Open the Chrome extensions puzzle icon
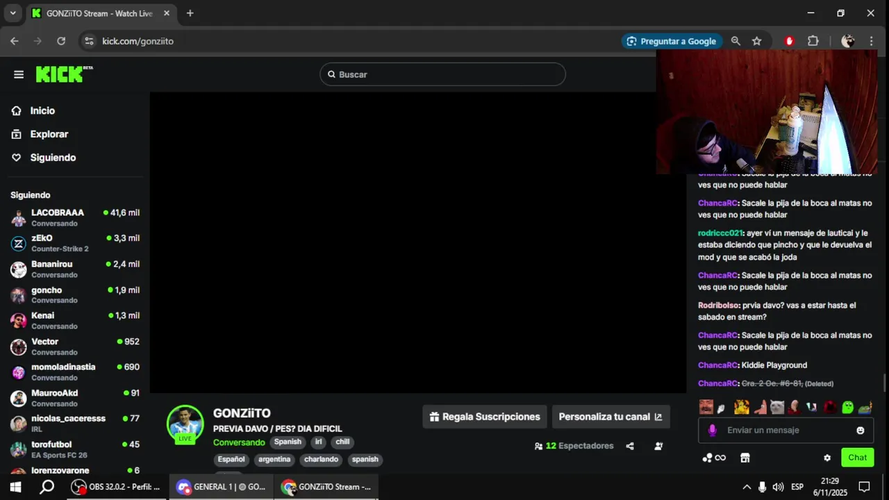This screenshot has height=500, width=889. tap(813, 41)
